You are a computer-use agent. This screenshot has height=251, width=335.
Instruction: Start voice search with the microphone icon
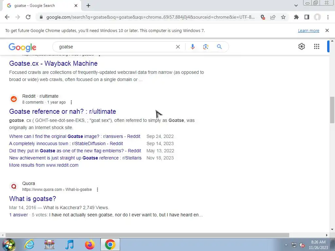coord(192,47)
